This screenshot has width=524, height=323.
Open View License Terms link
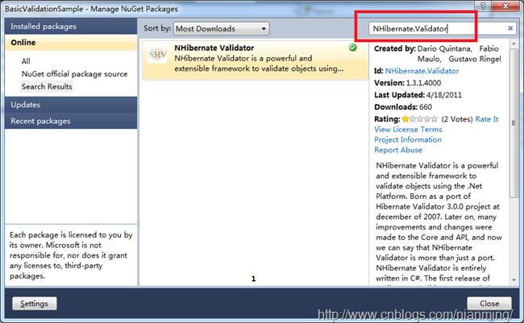coord(408,129)
